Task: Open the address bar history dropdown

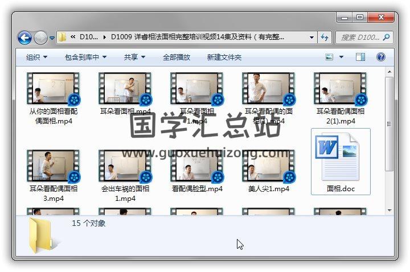Action: [x=311, y=38]
